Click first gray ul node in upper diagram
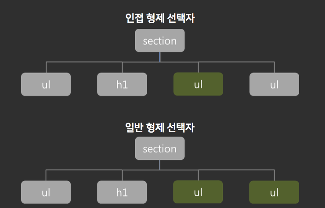The image size is (325, 208). pos(46,84)
